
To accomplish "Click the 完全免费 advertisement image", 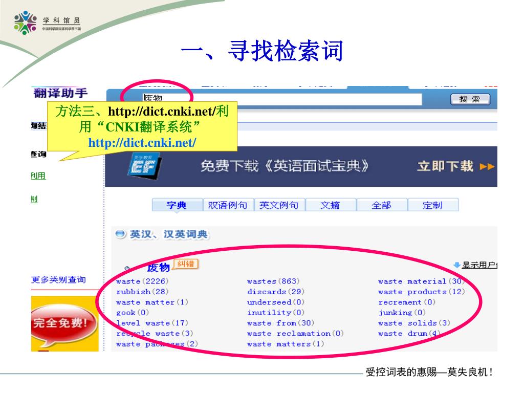I will 65,323.
